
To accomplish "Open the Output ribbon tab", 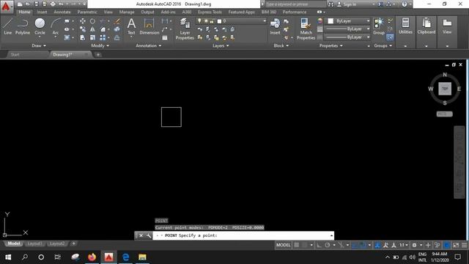I will click(x=147, y=12).
